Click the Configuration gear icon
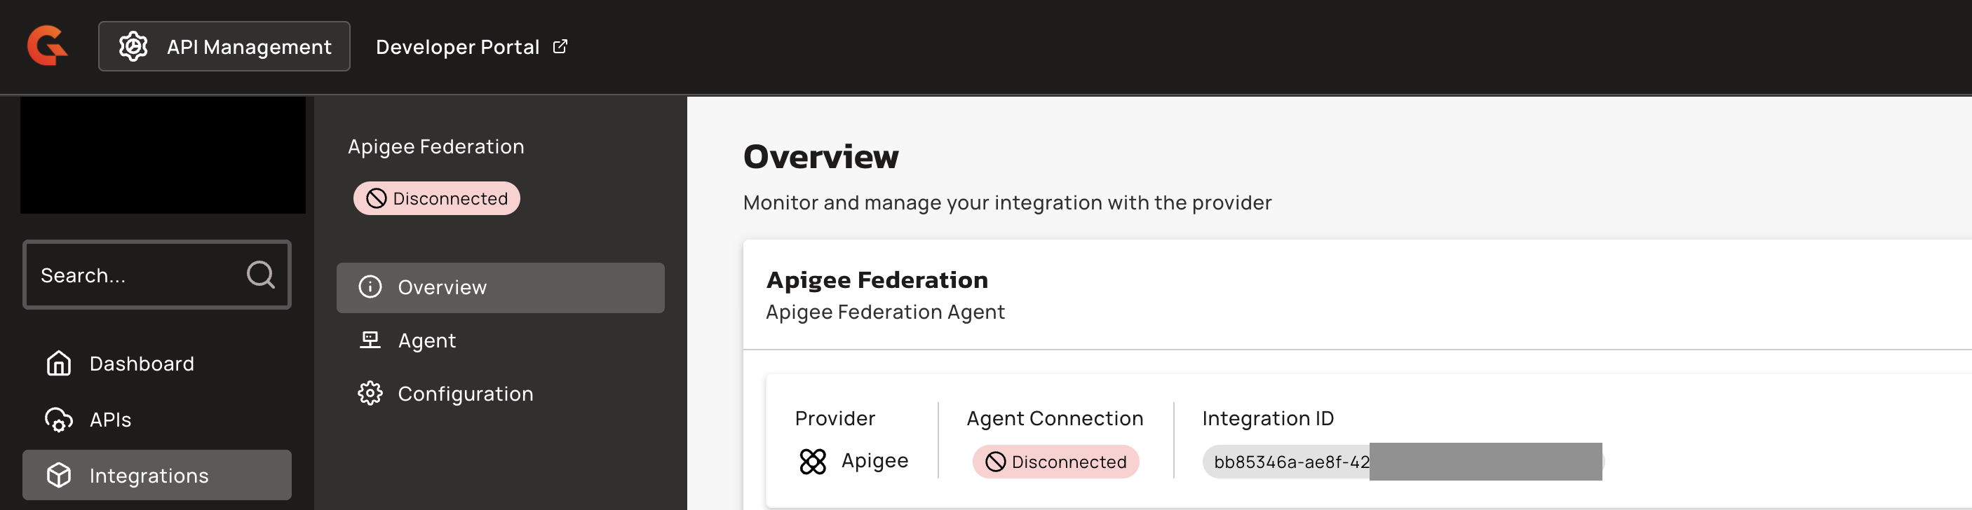This screenshot has height=510, width=1972. [x=370, y=394]
